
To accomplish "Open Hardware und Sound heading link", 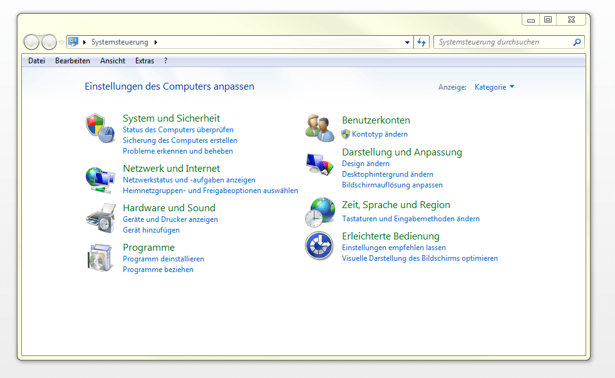I will click(x=169, y=208).
